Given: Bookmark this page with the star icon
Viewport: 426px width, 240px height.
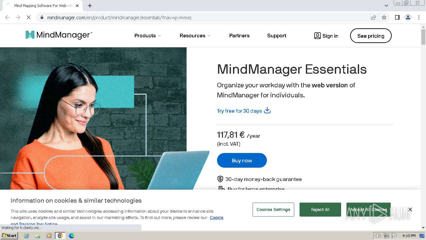Looking at the screenshot, I should [384, 17].
